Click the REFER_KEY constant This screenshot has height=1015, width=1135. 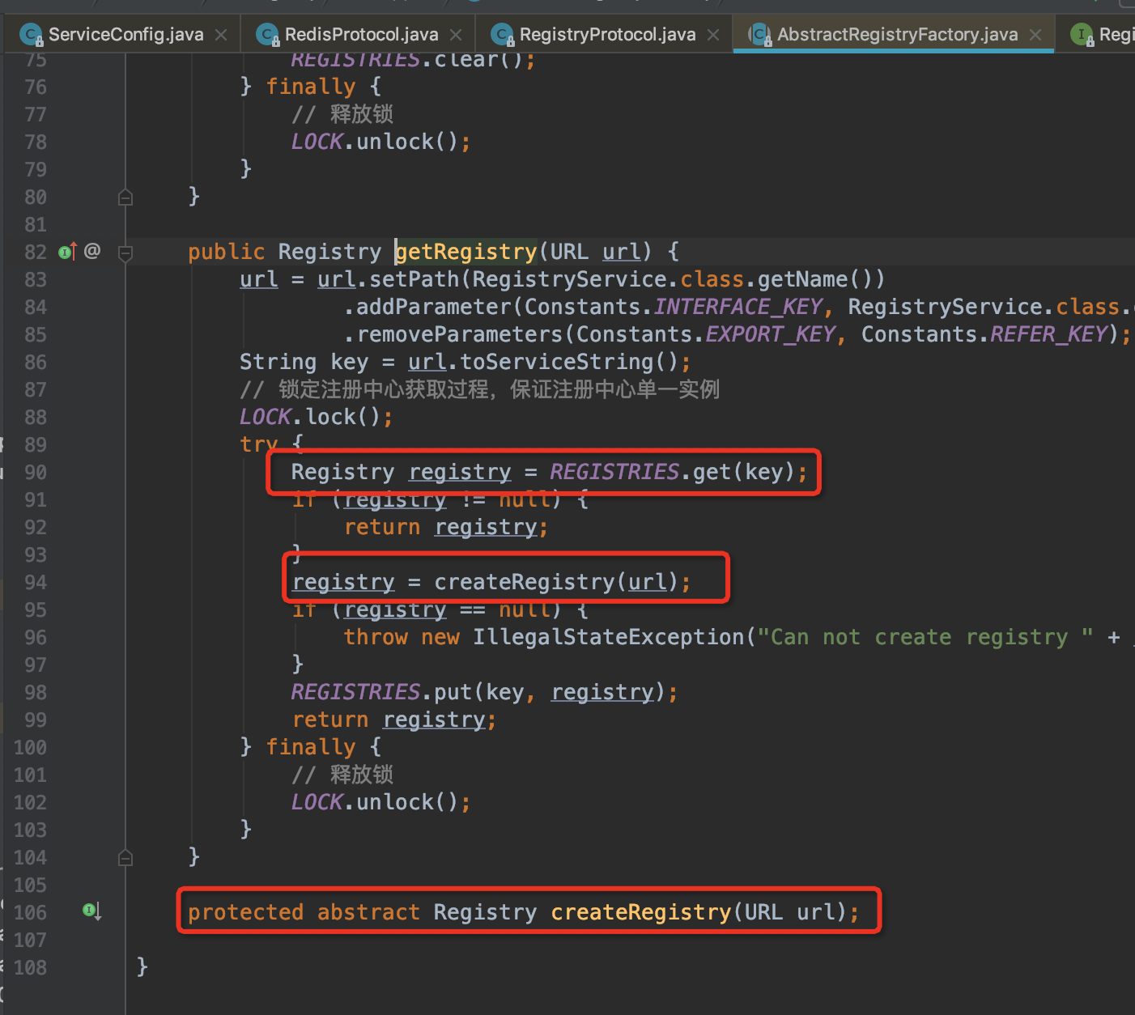pyautogui.click(x=1048, y=334)
